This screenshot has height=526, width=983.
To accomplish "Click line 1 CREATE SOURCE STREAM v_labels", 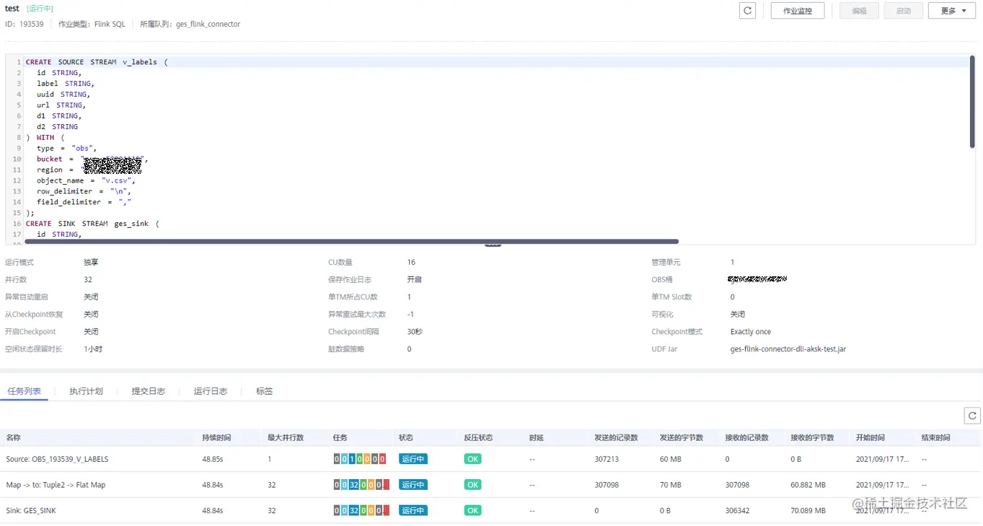I will pyautogui.click(x=97, y=62).
